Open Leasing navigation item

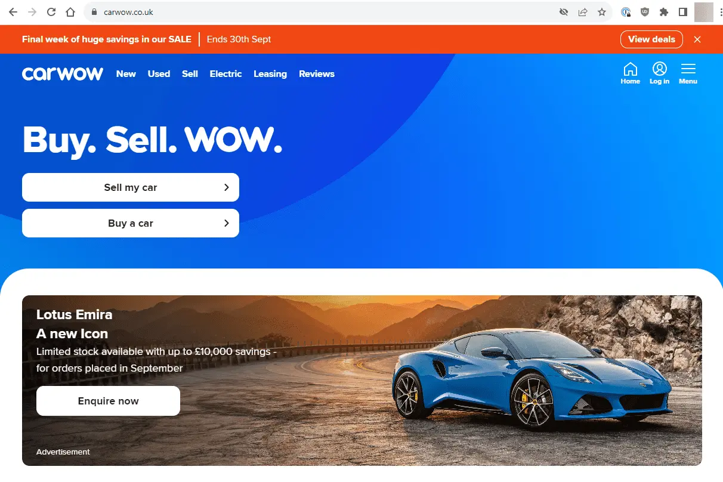[x=270, y=74]
